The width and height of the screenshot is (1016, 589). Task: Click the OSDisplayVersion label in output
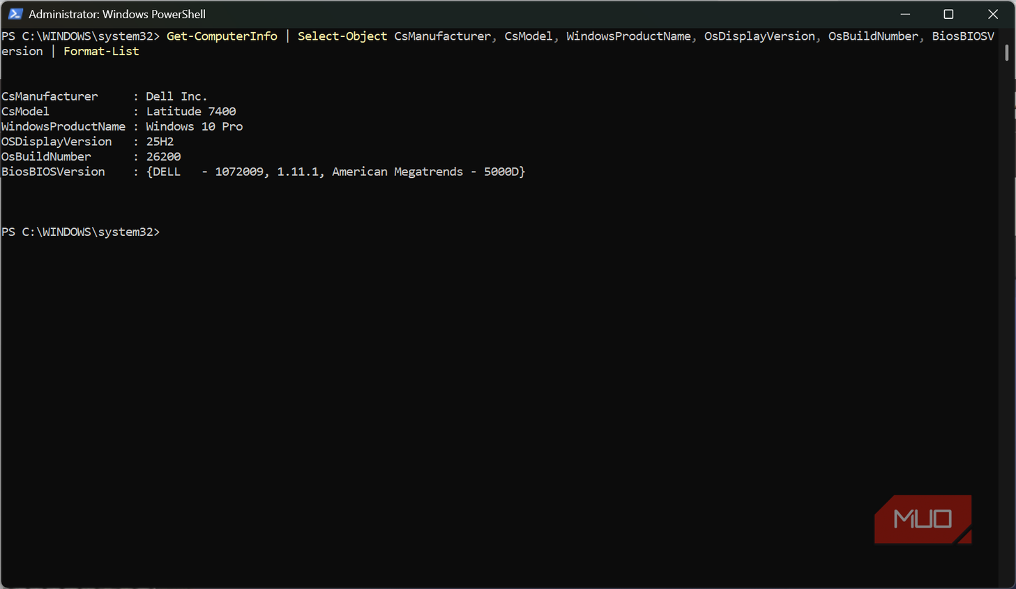[56, 142]
